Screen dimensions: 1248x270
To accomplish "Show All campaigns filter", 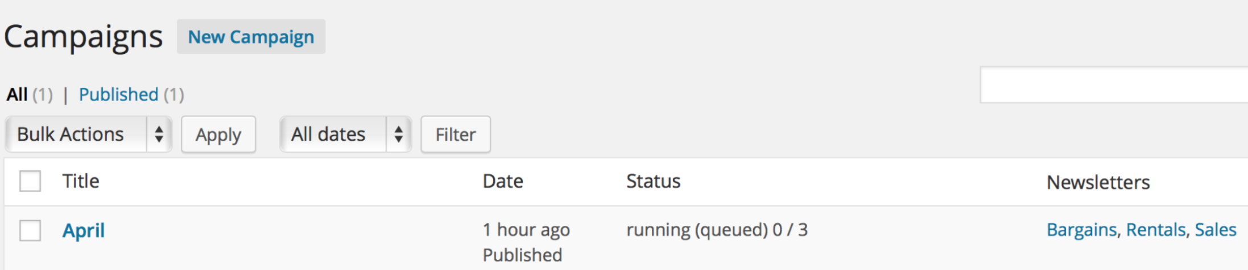I will [17, 94].
